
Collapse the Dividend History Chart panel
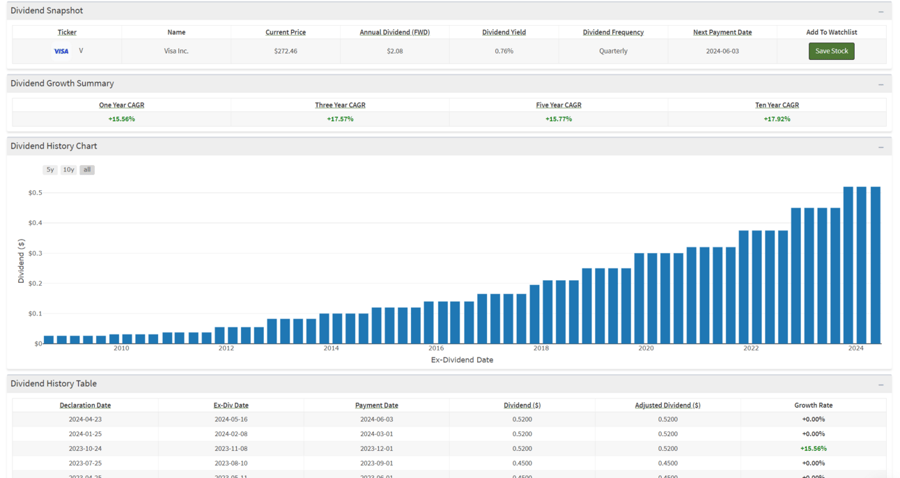[880, 147]
